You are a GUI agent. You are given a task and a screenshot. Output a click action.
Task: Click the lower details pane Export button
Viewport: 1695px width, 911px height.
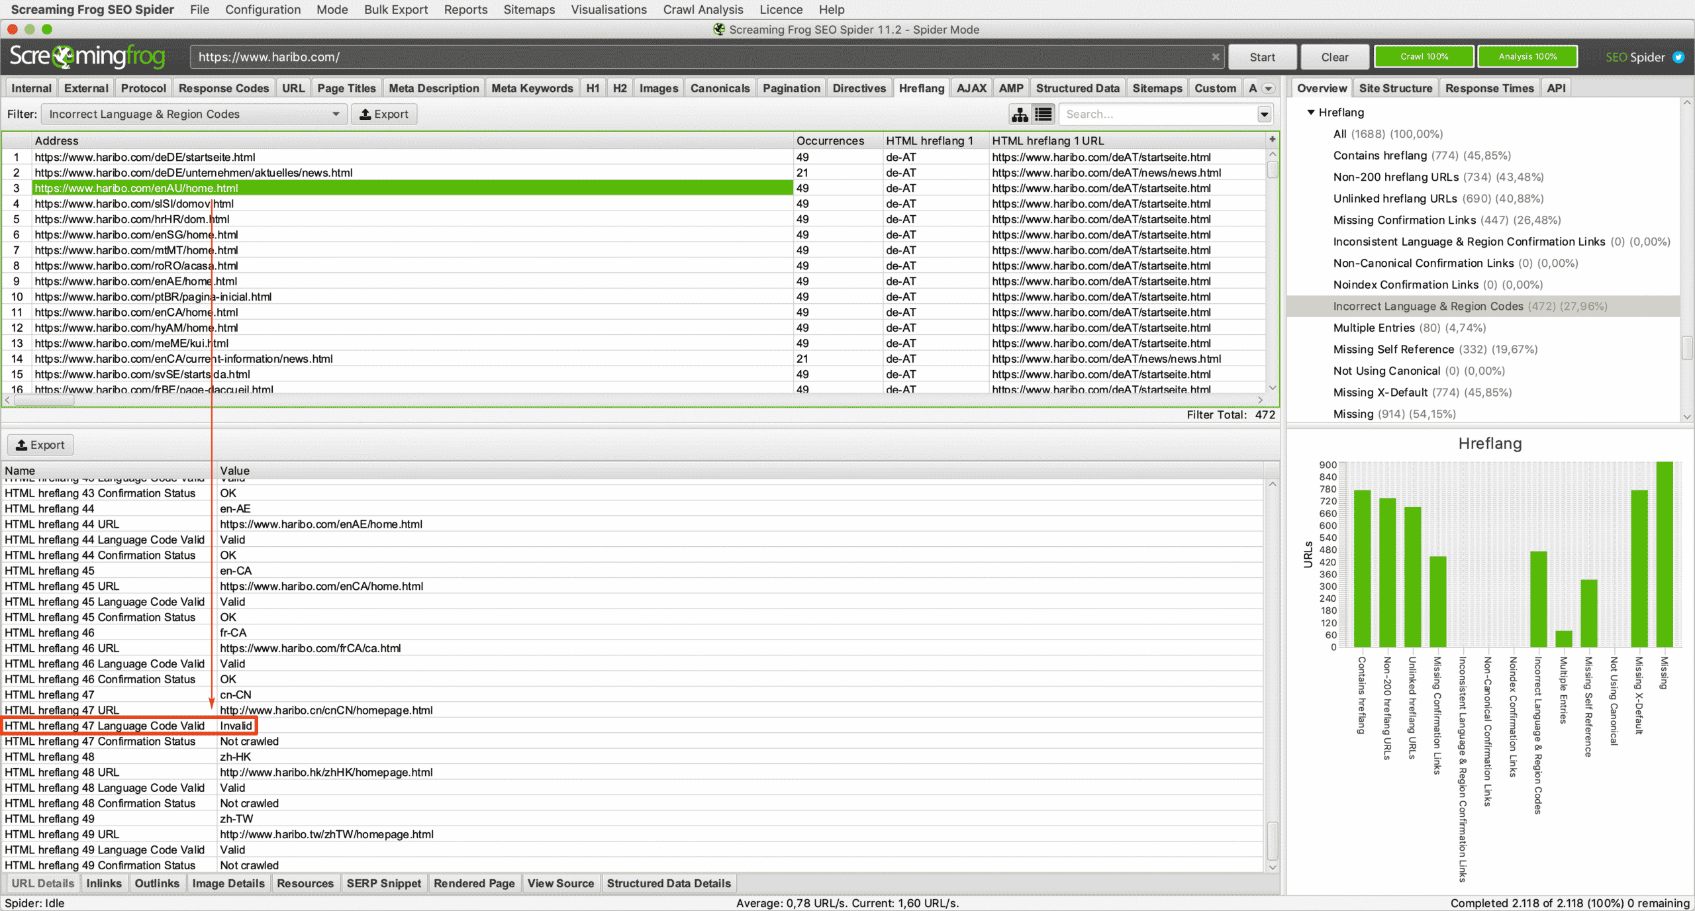click(40, 445)
